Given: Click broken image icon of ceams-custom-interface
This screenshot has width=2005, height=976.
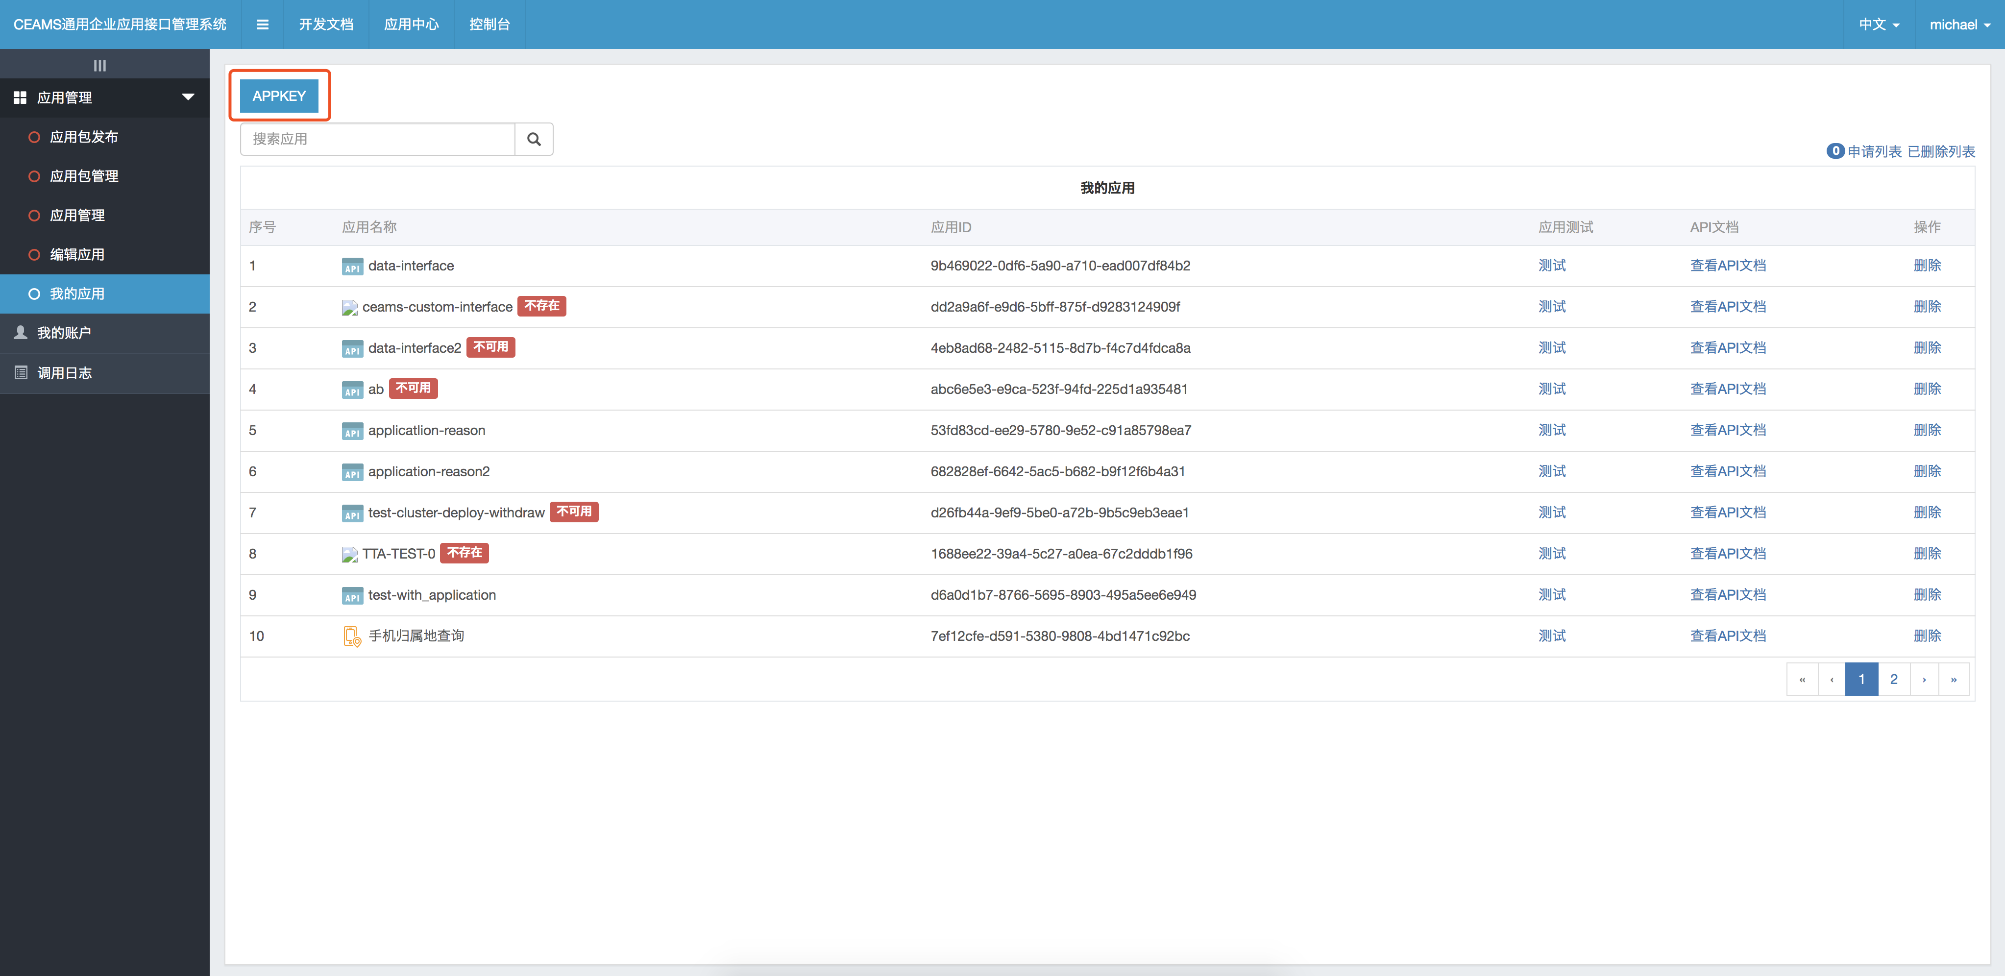Looking at the screenshot, I should pos(349,307).
